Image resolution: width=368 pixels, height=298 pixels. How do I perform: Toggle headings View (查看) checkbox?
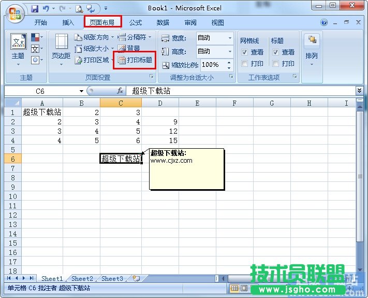[x=275, y=52]
